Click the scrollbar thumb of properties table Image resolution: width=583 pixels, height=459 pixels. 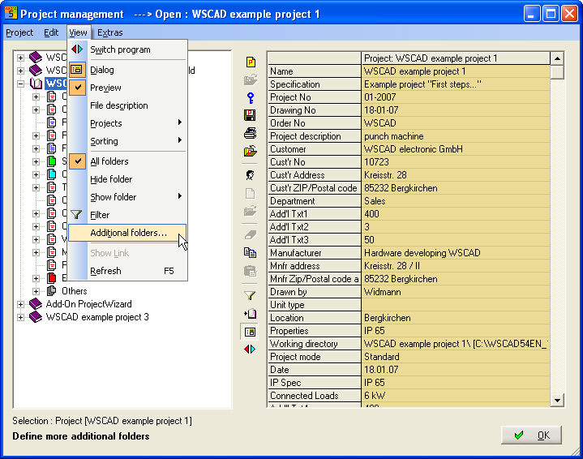(557, 72)
